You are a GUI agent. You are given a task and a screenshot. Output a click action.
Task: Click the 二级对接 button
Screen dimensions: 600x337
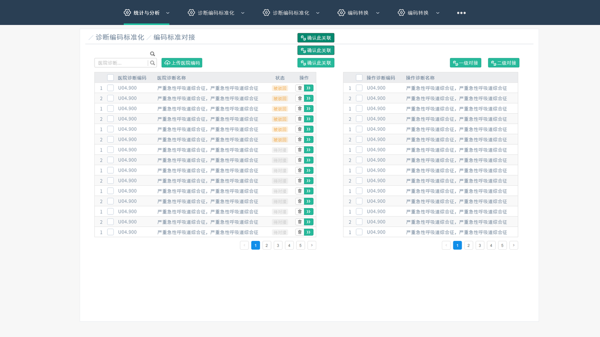(x=504, y=63)
